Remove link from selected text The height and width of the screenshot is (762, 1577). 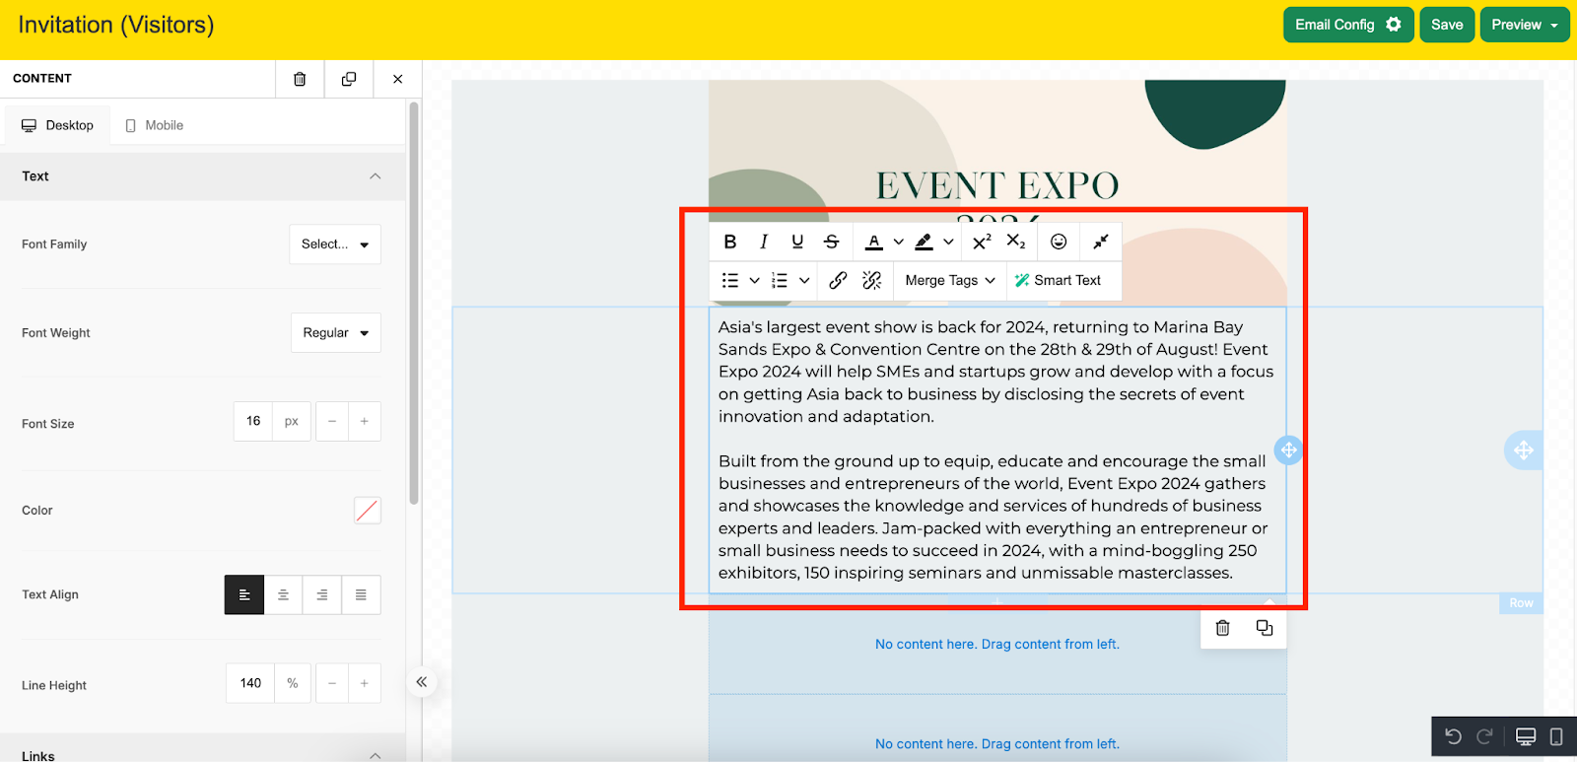(x=872, y=280)
